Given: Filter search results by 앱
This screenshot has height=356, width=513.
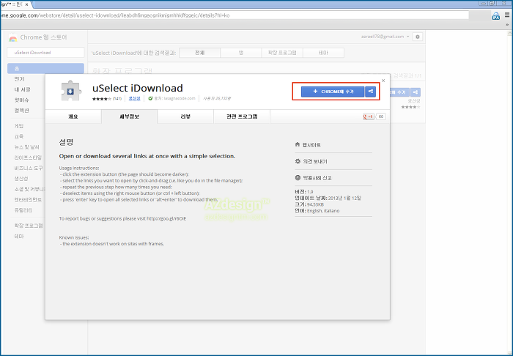Looking at the screenshot, I should [x=241, y=53].
